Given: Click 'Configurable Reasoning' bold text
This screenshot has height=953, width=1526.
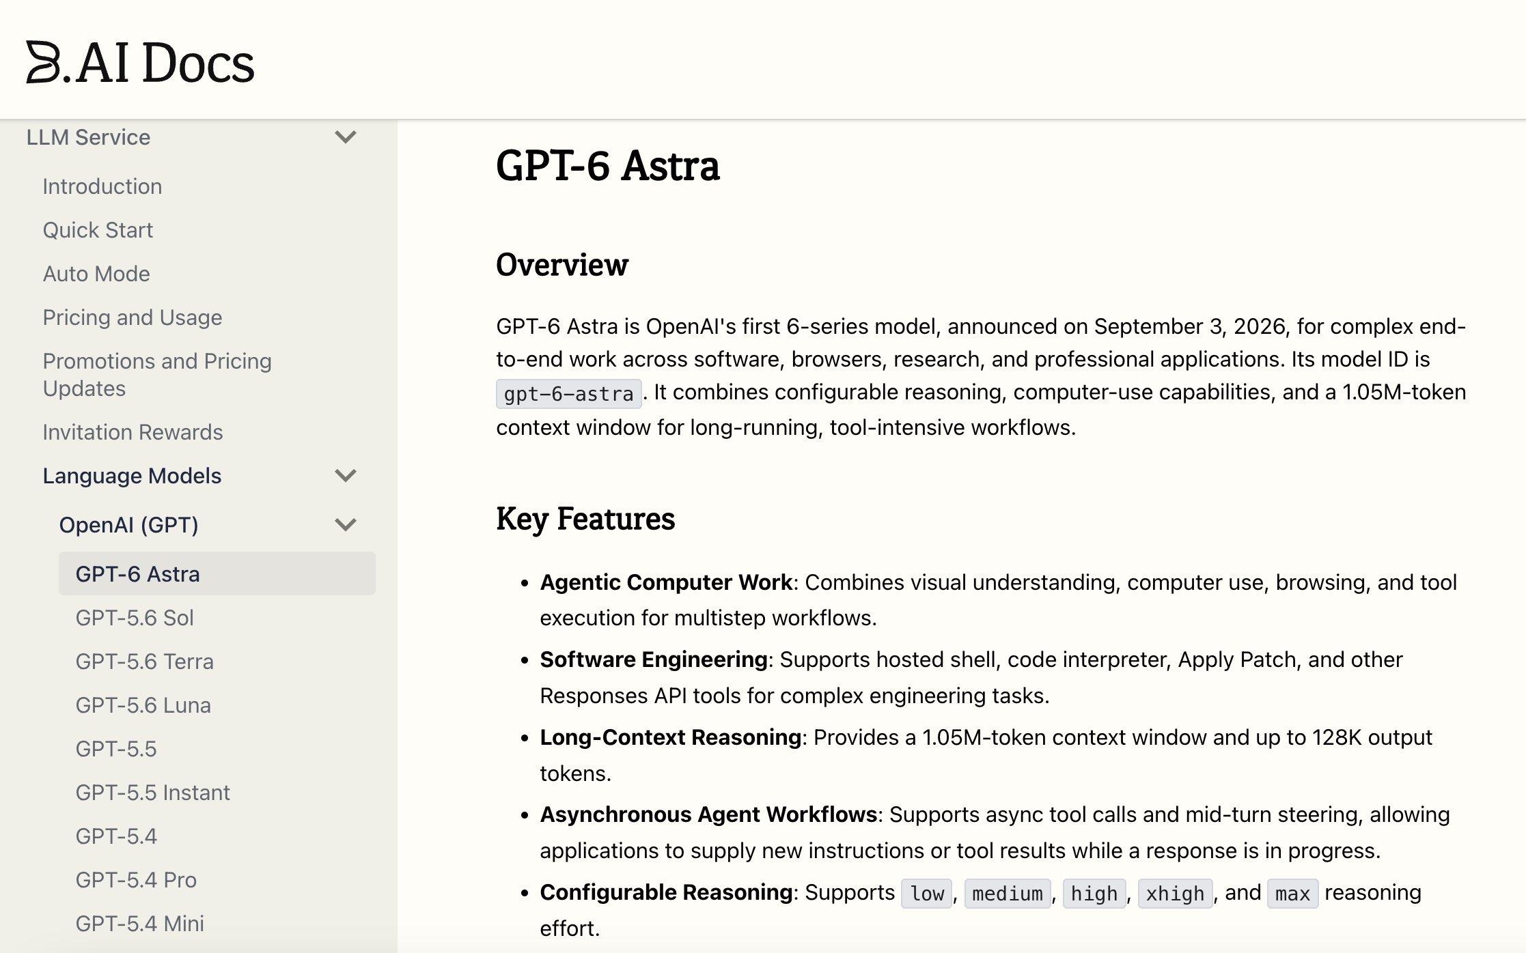Looking at the screenshot, I should click(666, 892).
